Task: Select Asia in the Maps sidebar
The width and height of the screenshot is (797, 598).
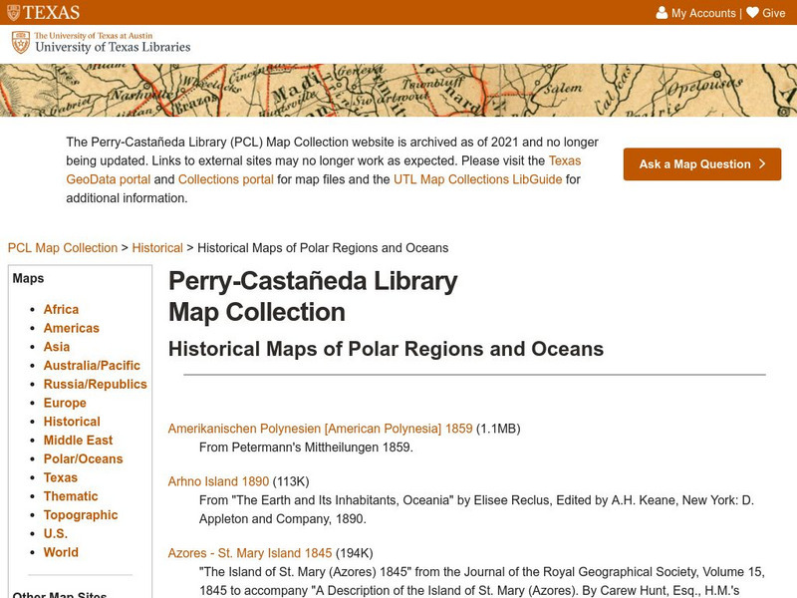Action: (x=57, y=347)
